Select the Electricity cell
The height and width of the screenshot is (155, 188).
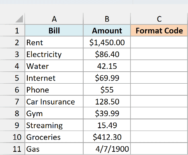pos(54,54)
